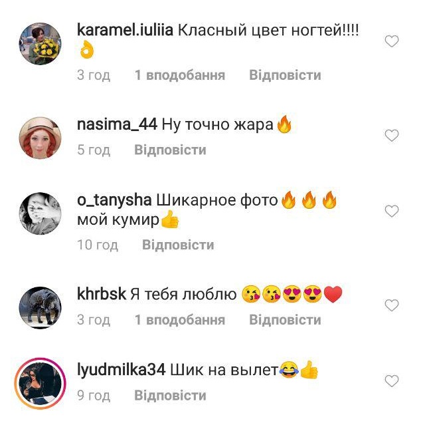Heart the comment by khrbsk
The height and width of the screenshot is (425, 425).
392,305
